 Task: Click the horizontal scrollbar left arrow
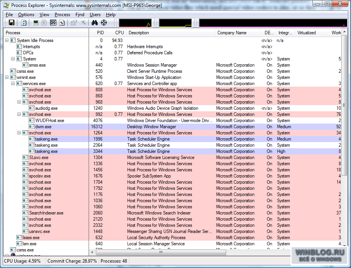[x=92, y=252]
